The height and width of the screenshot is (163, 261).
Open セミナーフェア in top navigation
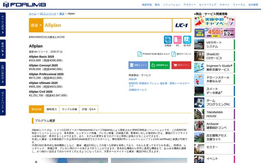208,4
